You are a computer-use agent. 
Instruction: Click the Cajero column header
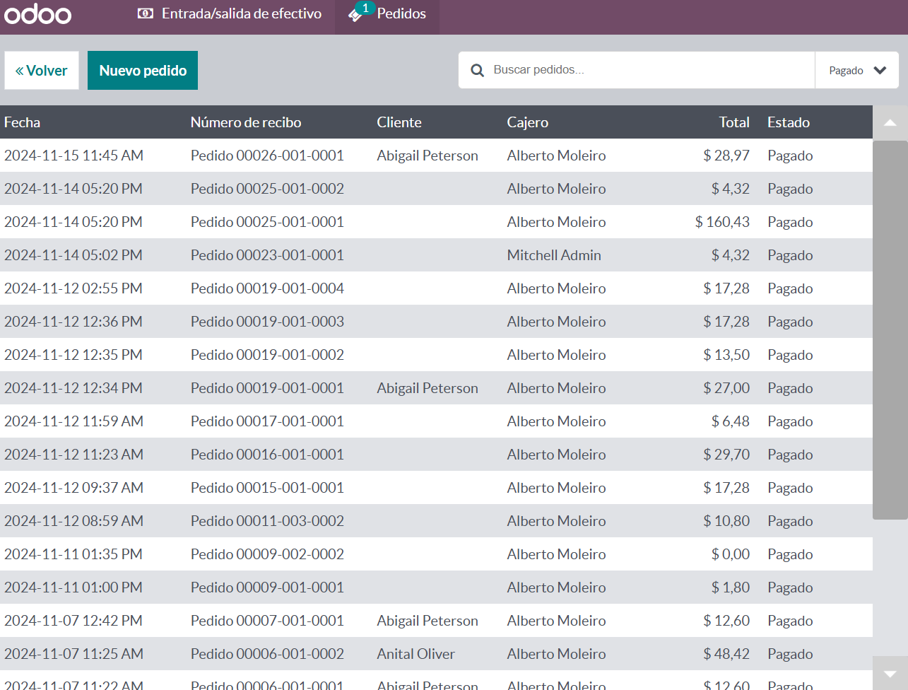point(527,122)
